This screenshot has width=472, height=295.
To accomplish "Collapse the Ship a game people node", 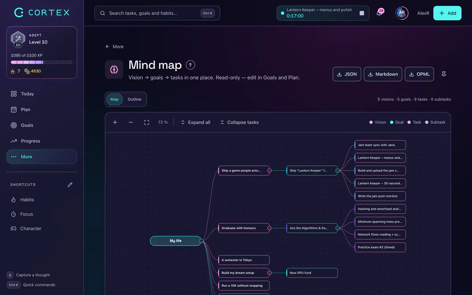I will coord(269,171).
